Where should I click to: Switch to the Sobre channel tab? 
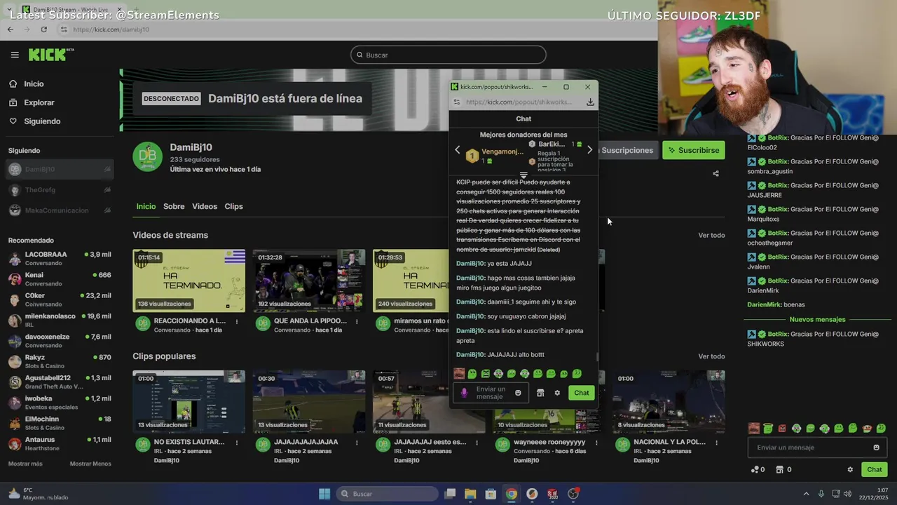pyautogui.click(x=174, y=206)
